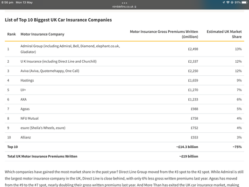Select the Hastings company cell

pyautogui.click(x=27, y=80)
